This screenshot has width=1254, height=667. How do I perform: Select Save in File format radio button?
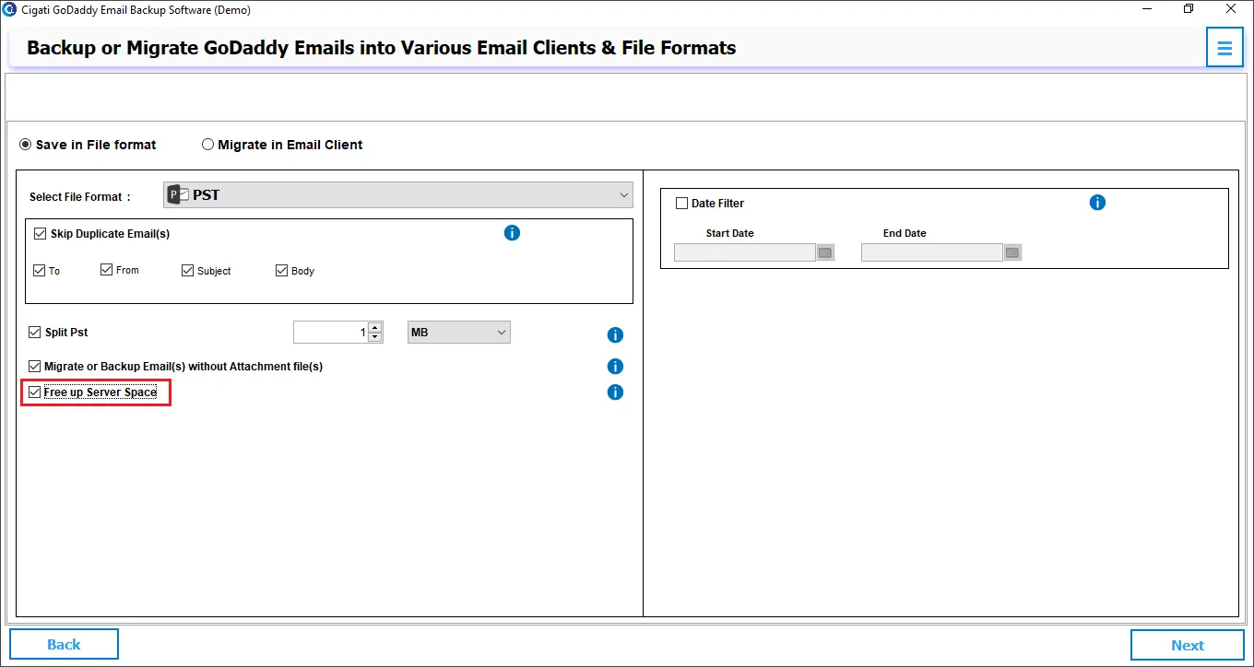click(x=26, y=145)
